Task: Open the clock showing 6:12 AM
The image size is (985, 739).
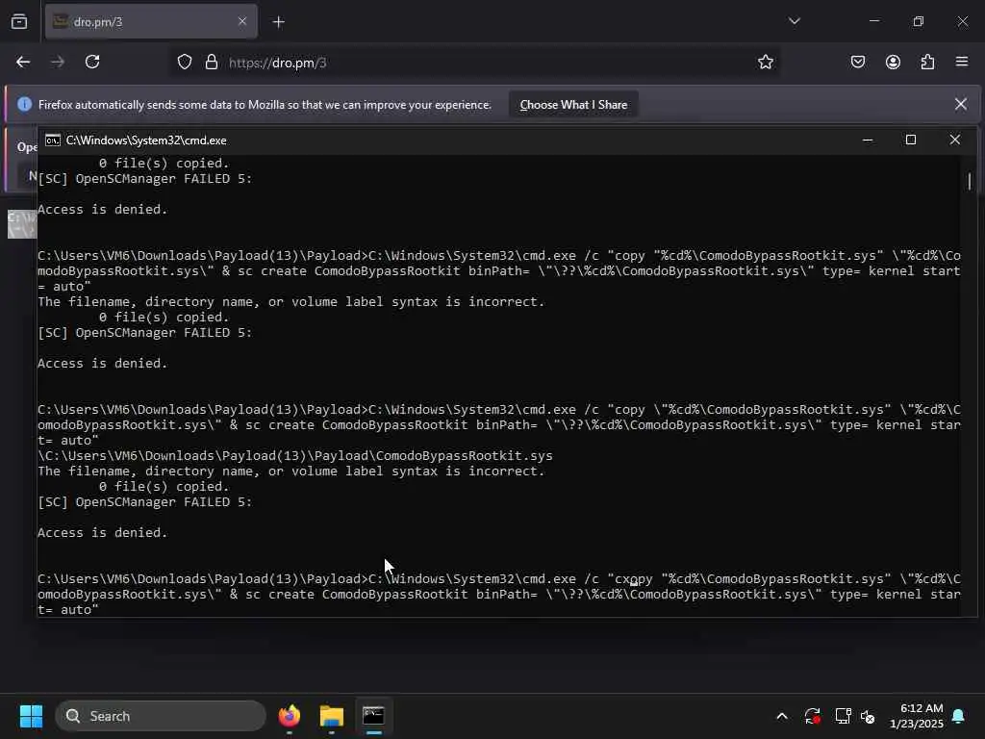Action: (x=916, y=716)
